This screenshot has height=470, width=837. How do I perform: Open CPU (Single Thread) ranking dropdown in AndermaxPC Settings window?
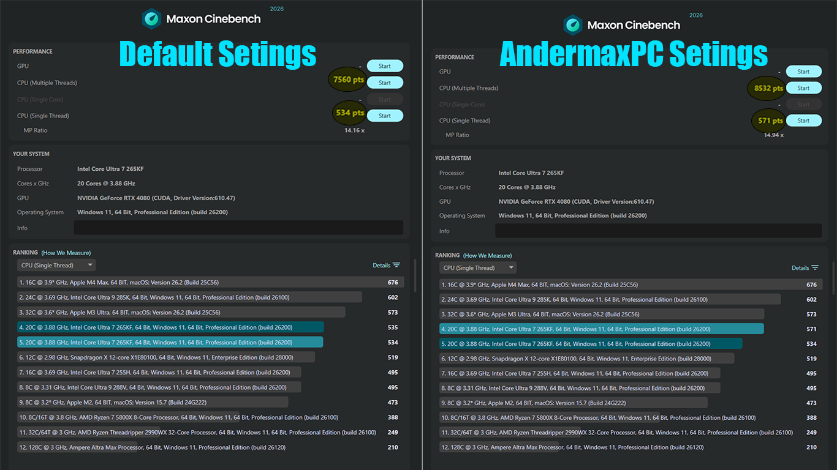(478, 268)
